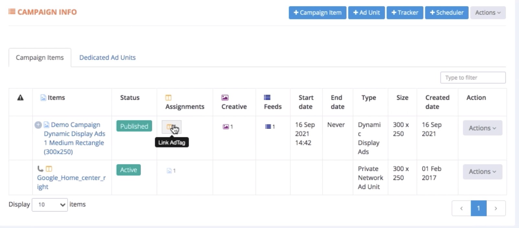This screenshot has width=519, height=228.
Task: Click the Type to filter field
Action: [x=473, y=78]
